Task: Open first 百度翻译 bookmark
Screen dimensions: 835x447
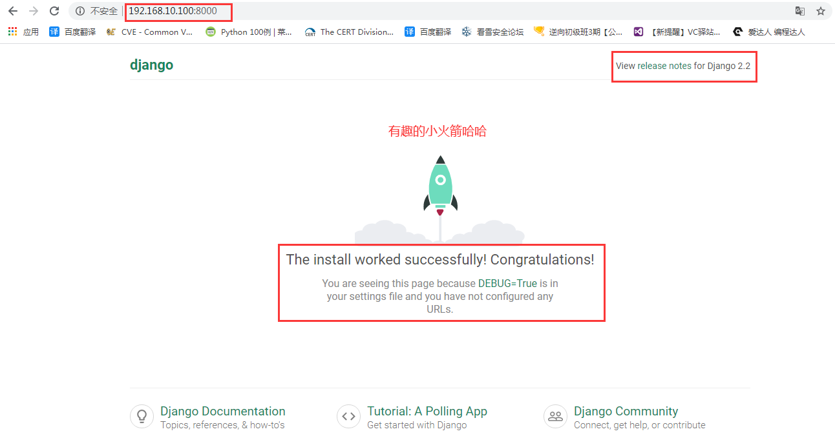Action: tap(72, 32)
